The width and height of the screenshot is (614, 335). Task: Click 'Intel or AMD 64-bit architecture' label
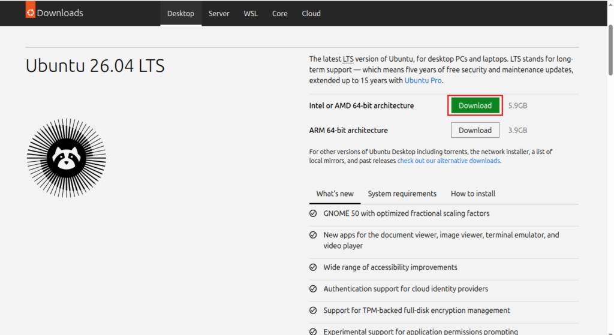pyautogui.click(x=361, y=105)
